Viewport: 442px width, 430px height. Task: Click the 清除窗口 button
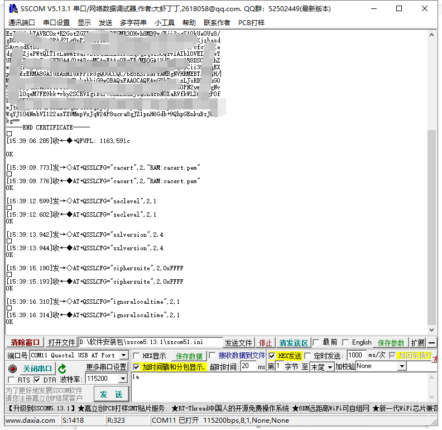pos(25,342)
